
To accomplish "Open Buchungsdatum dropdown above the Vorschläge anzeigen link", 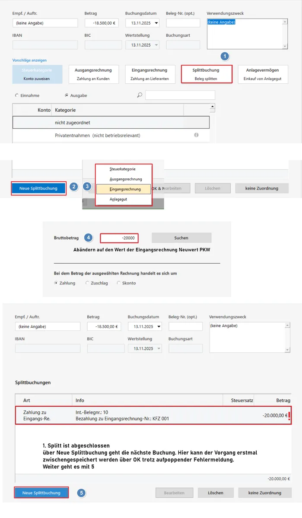I will [x=156, y=23].
